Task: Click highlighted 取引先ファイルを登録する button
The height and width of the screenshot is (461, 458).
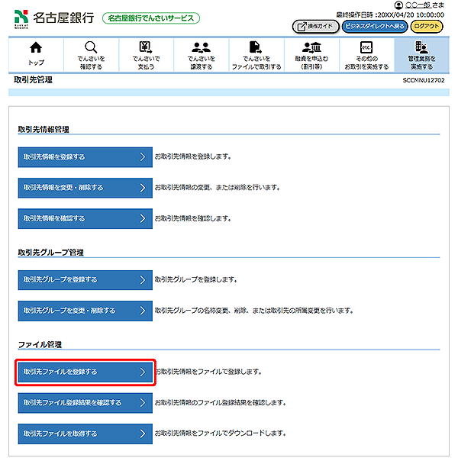Action: [85, 372]
